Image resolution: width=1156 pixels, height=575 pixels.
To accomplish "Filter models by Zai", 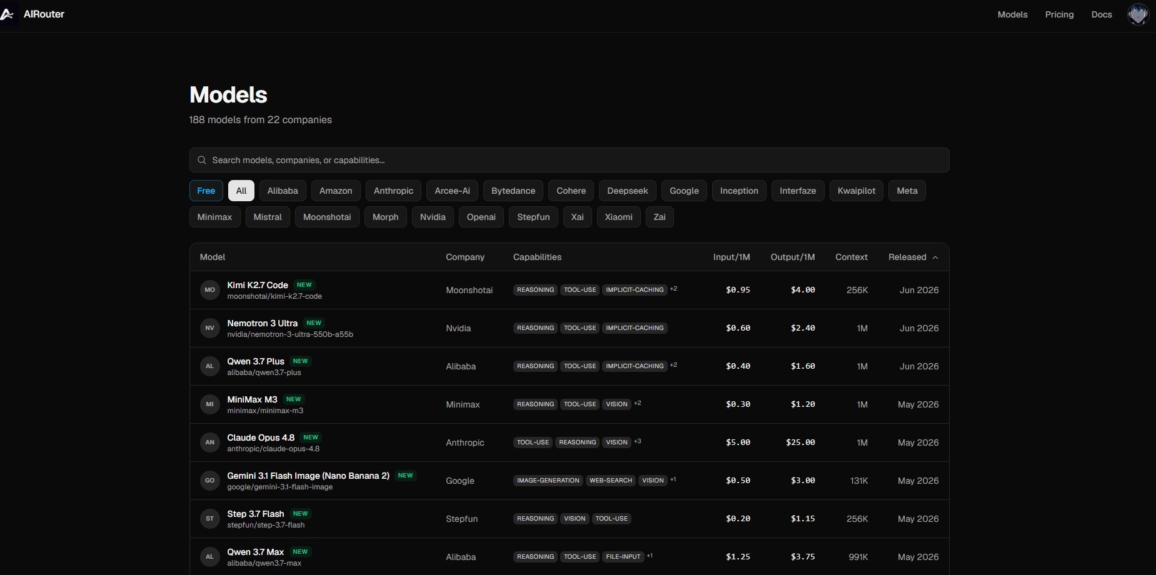I will [x=660, y=217].
